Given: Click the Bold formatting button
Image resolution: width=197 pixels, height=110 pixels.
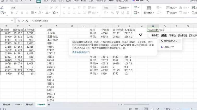Looking at the screenshot, I should 12,13.
